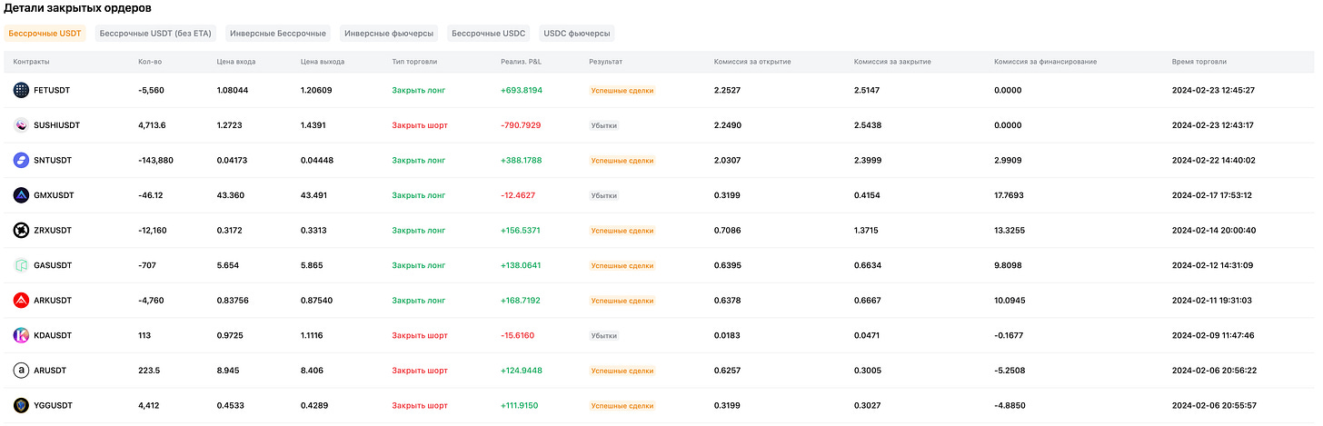Click the +693.8194 P&L value
This screenshot has height=426, width=1323.
pyautogui.click(x=522, y=90)
